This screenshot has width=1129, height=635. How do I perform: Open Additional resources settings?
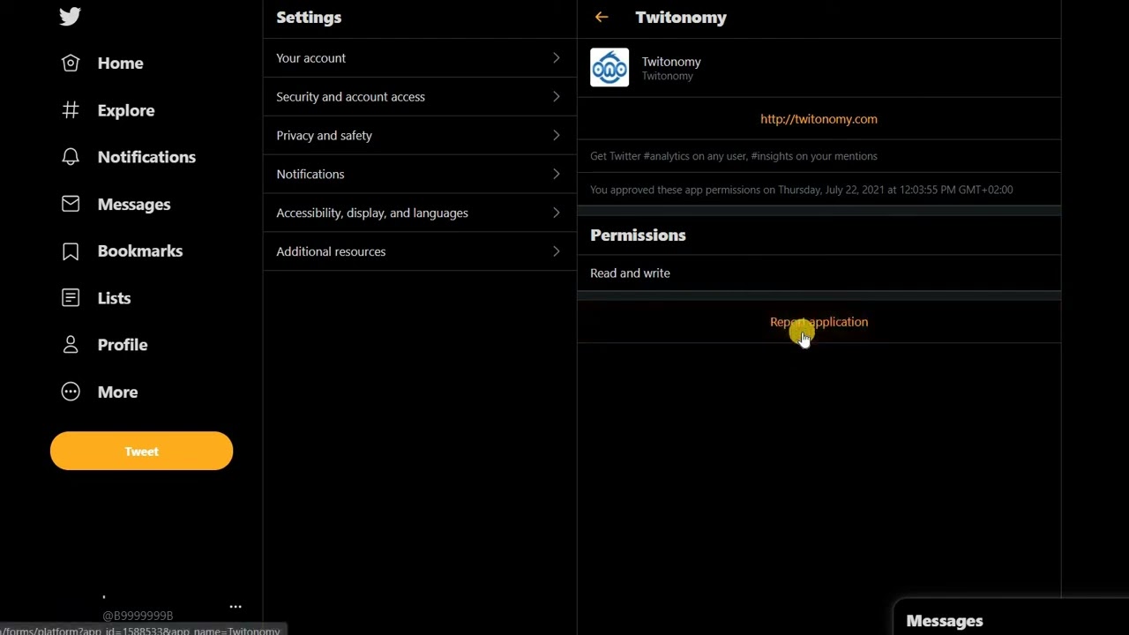pos(420,252)
